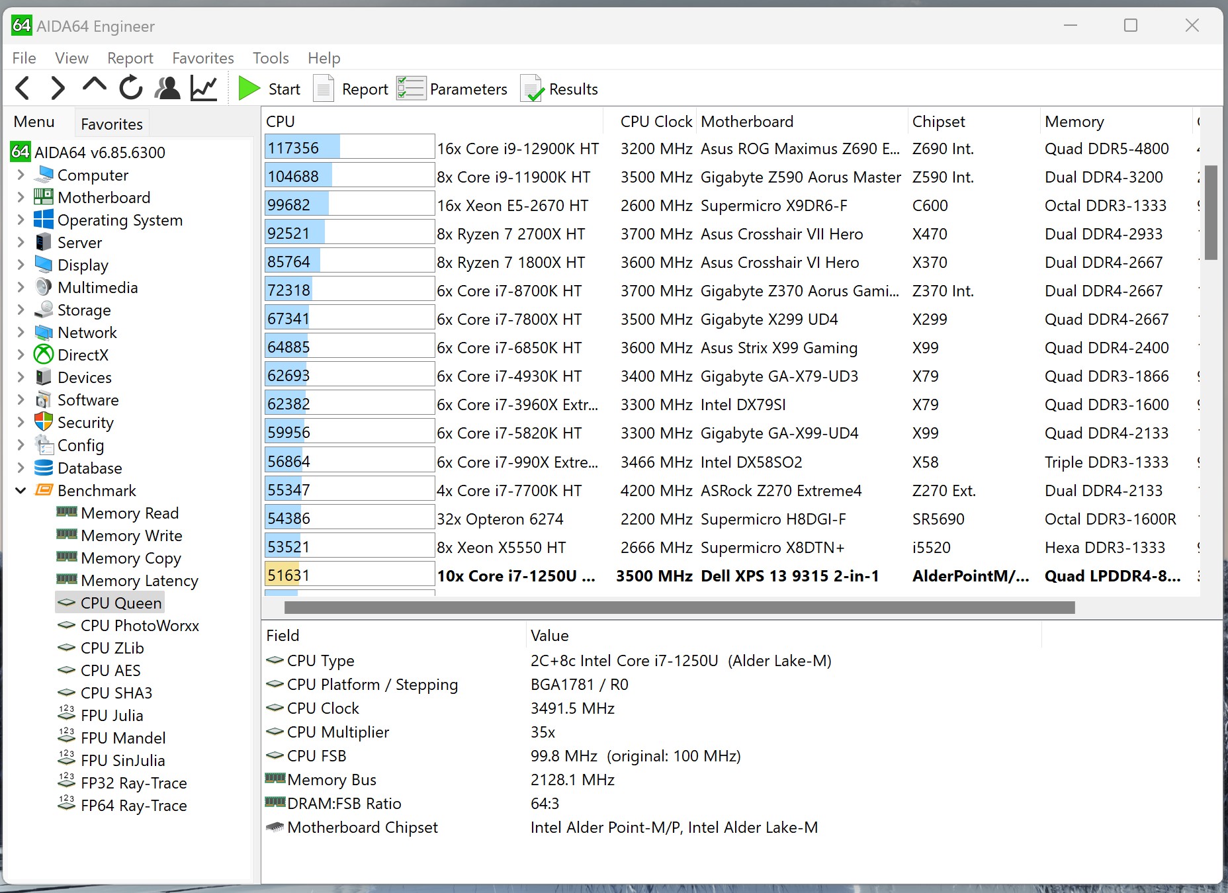This screenshot has width=1228, height=893.
Task: Click the Refresh icon in toolbar
Action: pyautogui.click(x=131, y=88)
